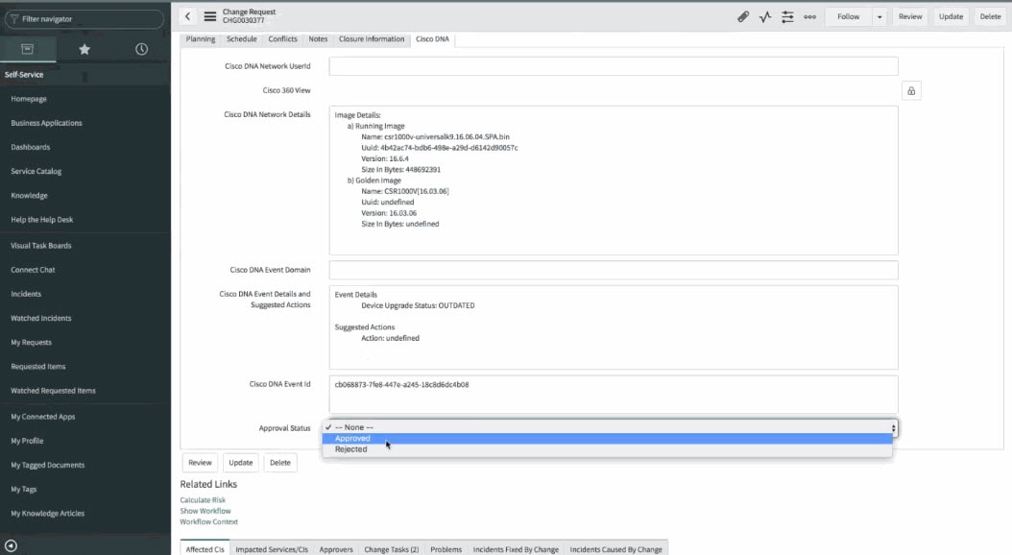Click Review button in header
Screen dimensions: 1012x555
coord(910,16)
